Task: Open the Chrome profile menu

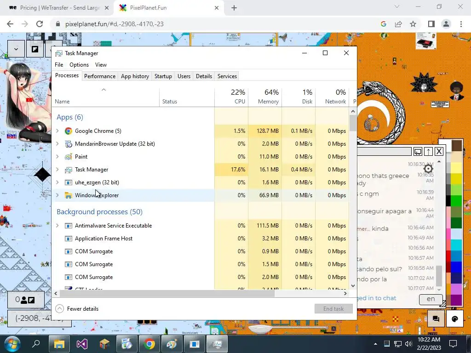Action: [x=446, y=24]
